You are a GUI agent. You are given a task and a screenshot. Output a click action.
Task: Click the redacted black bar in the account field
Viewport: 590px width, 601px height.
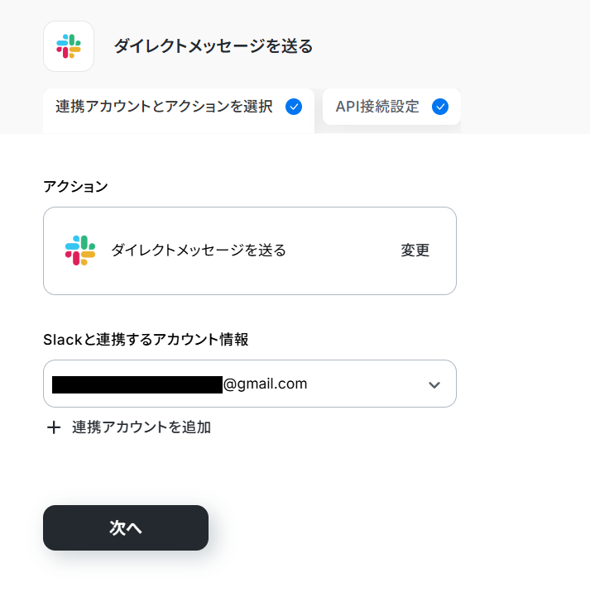pos(137,384)
